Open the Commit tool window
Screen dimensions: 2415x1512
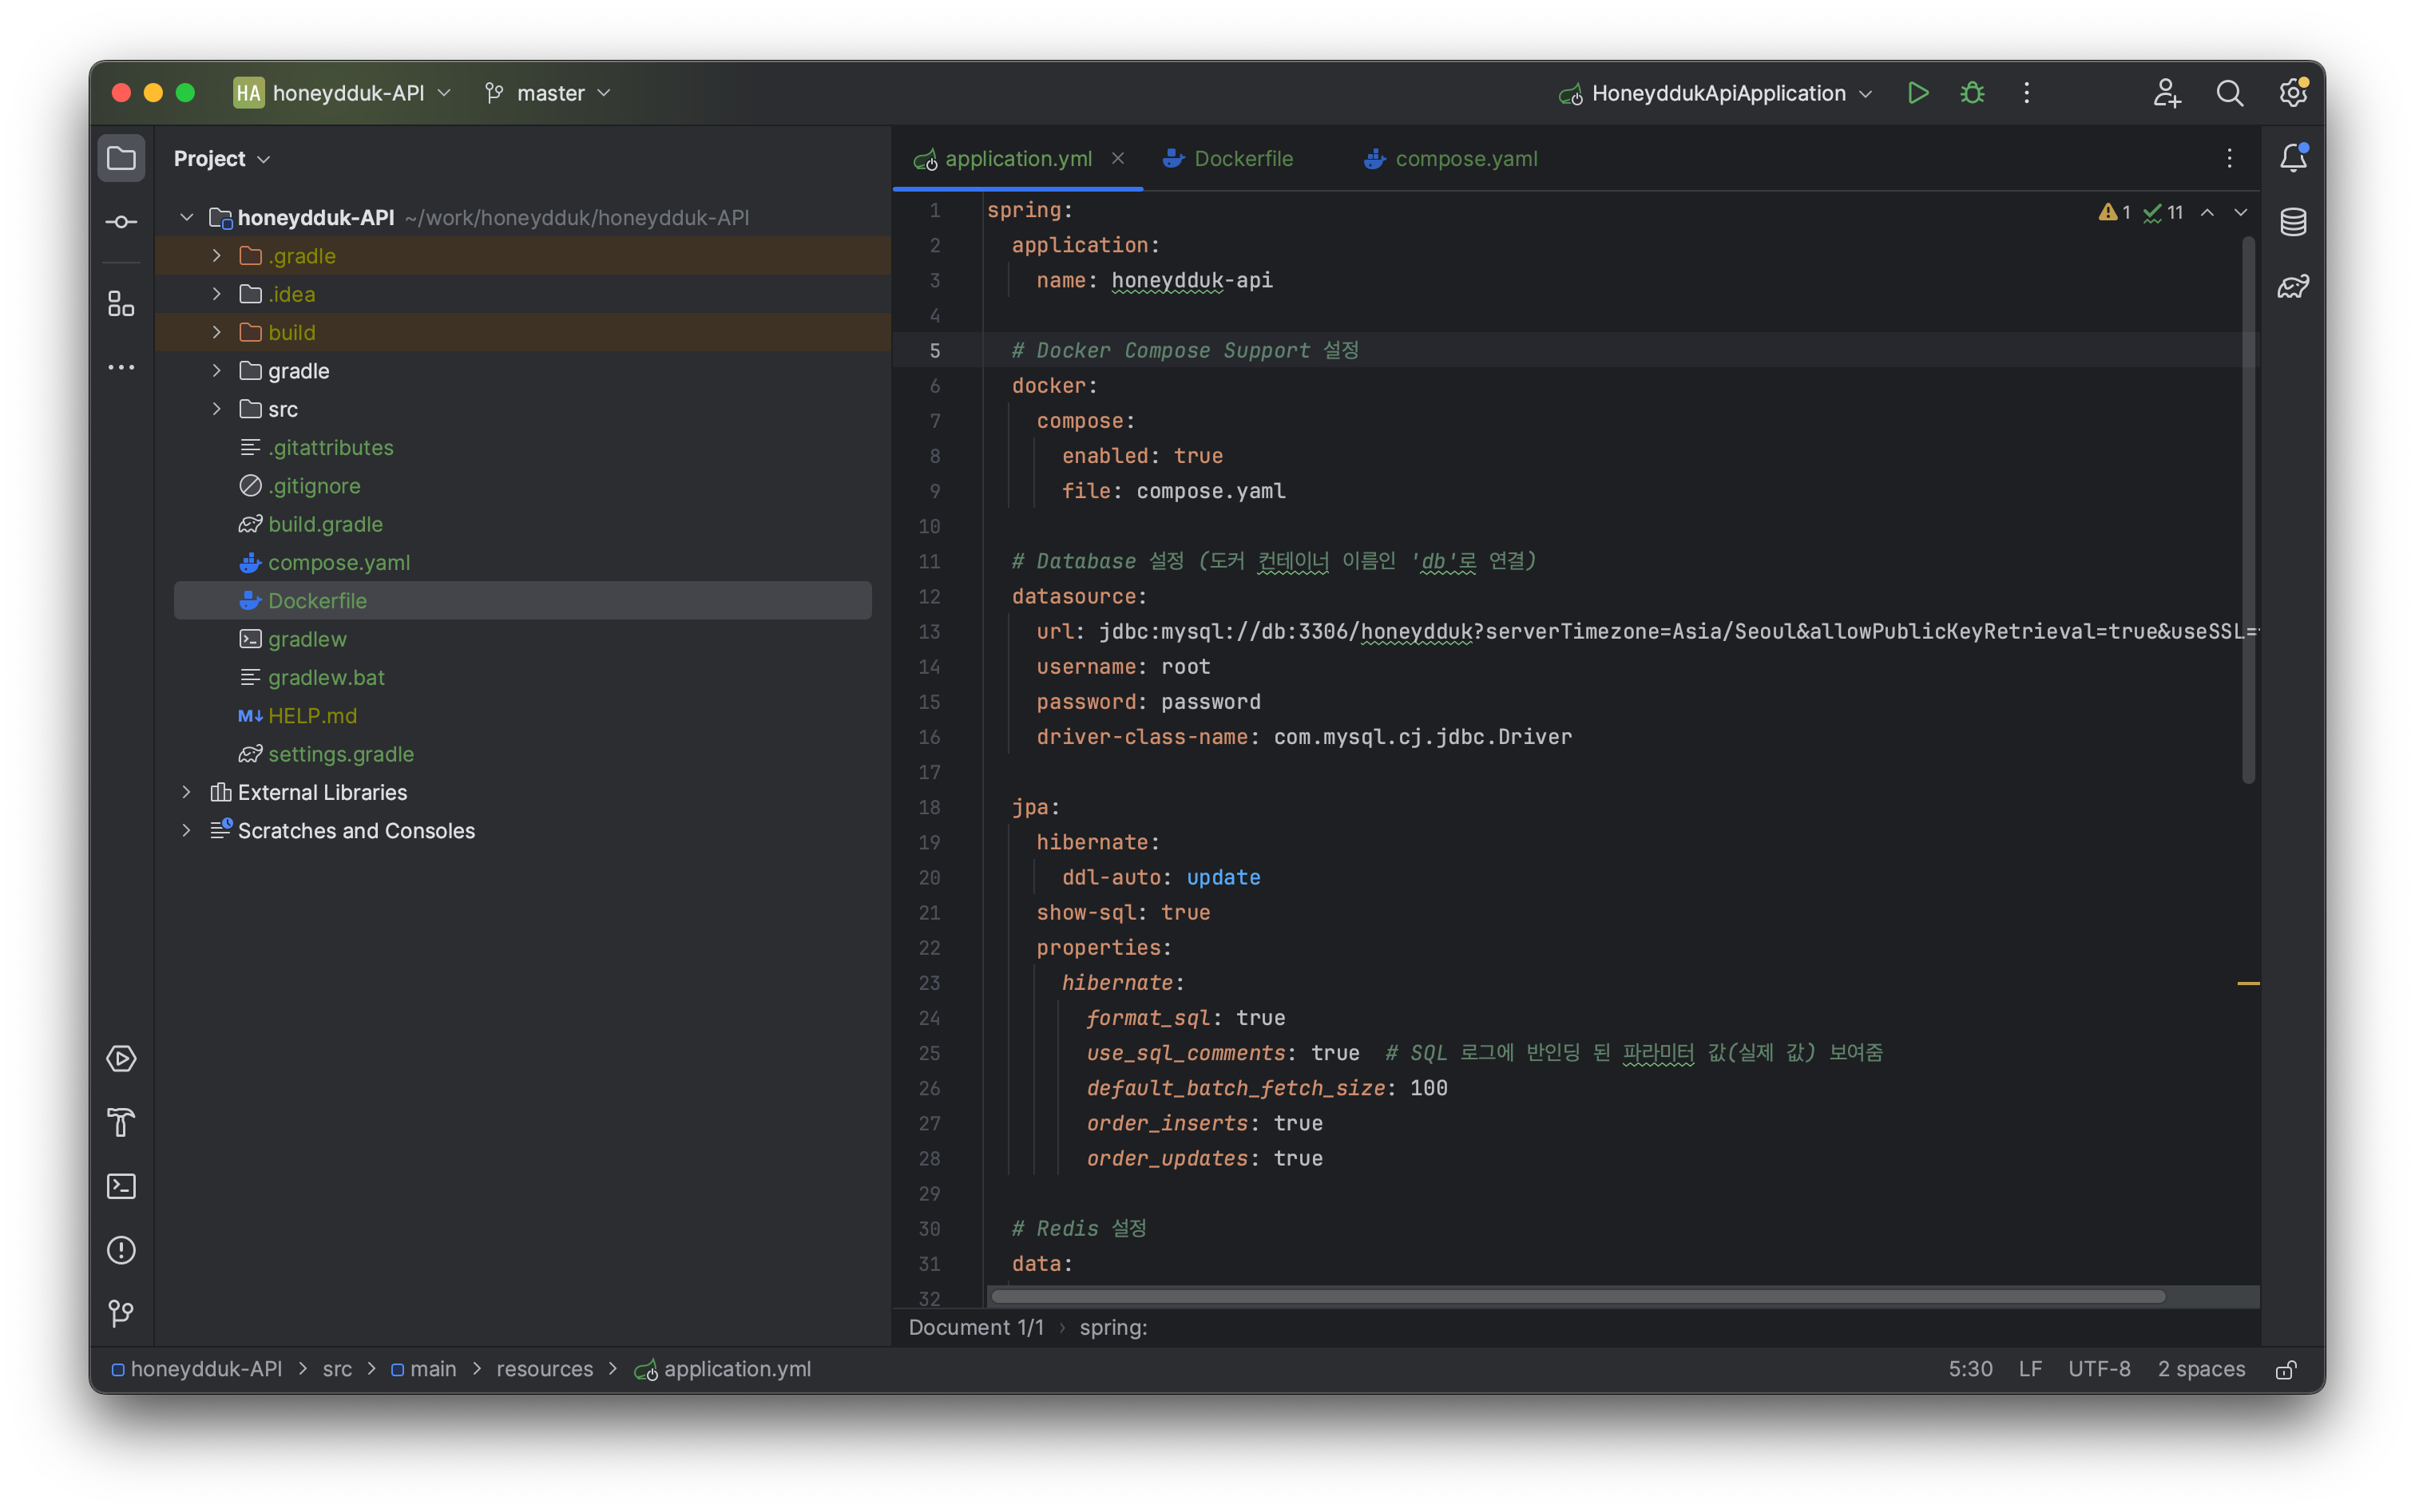(121, 222)
